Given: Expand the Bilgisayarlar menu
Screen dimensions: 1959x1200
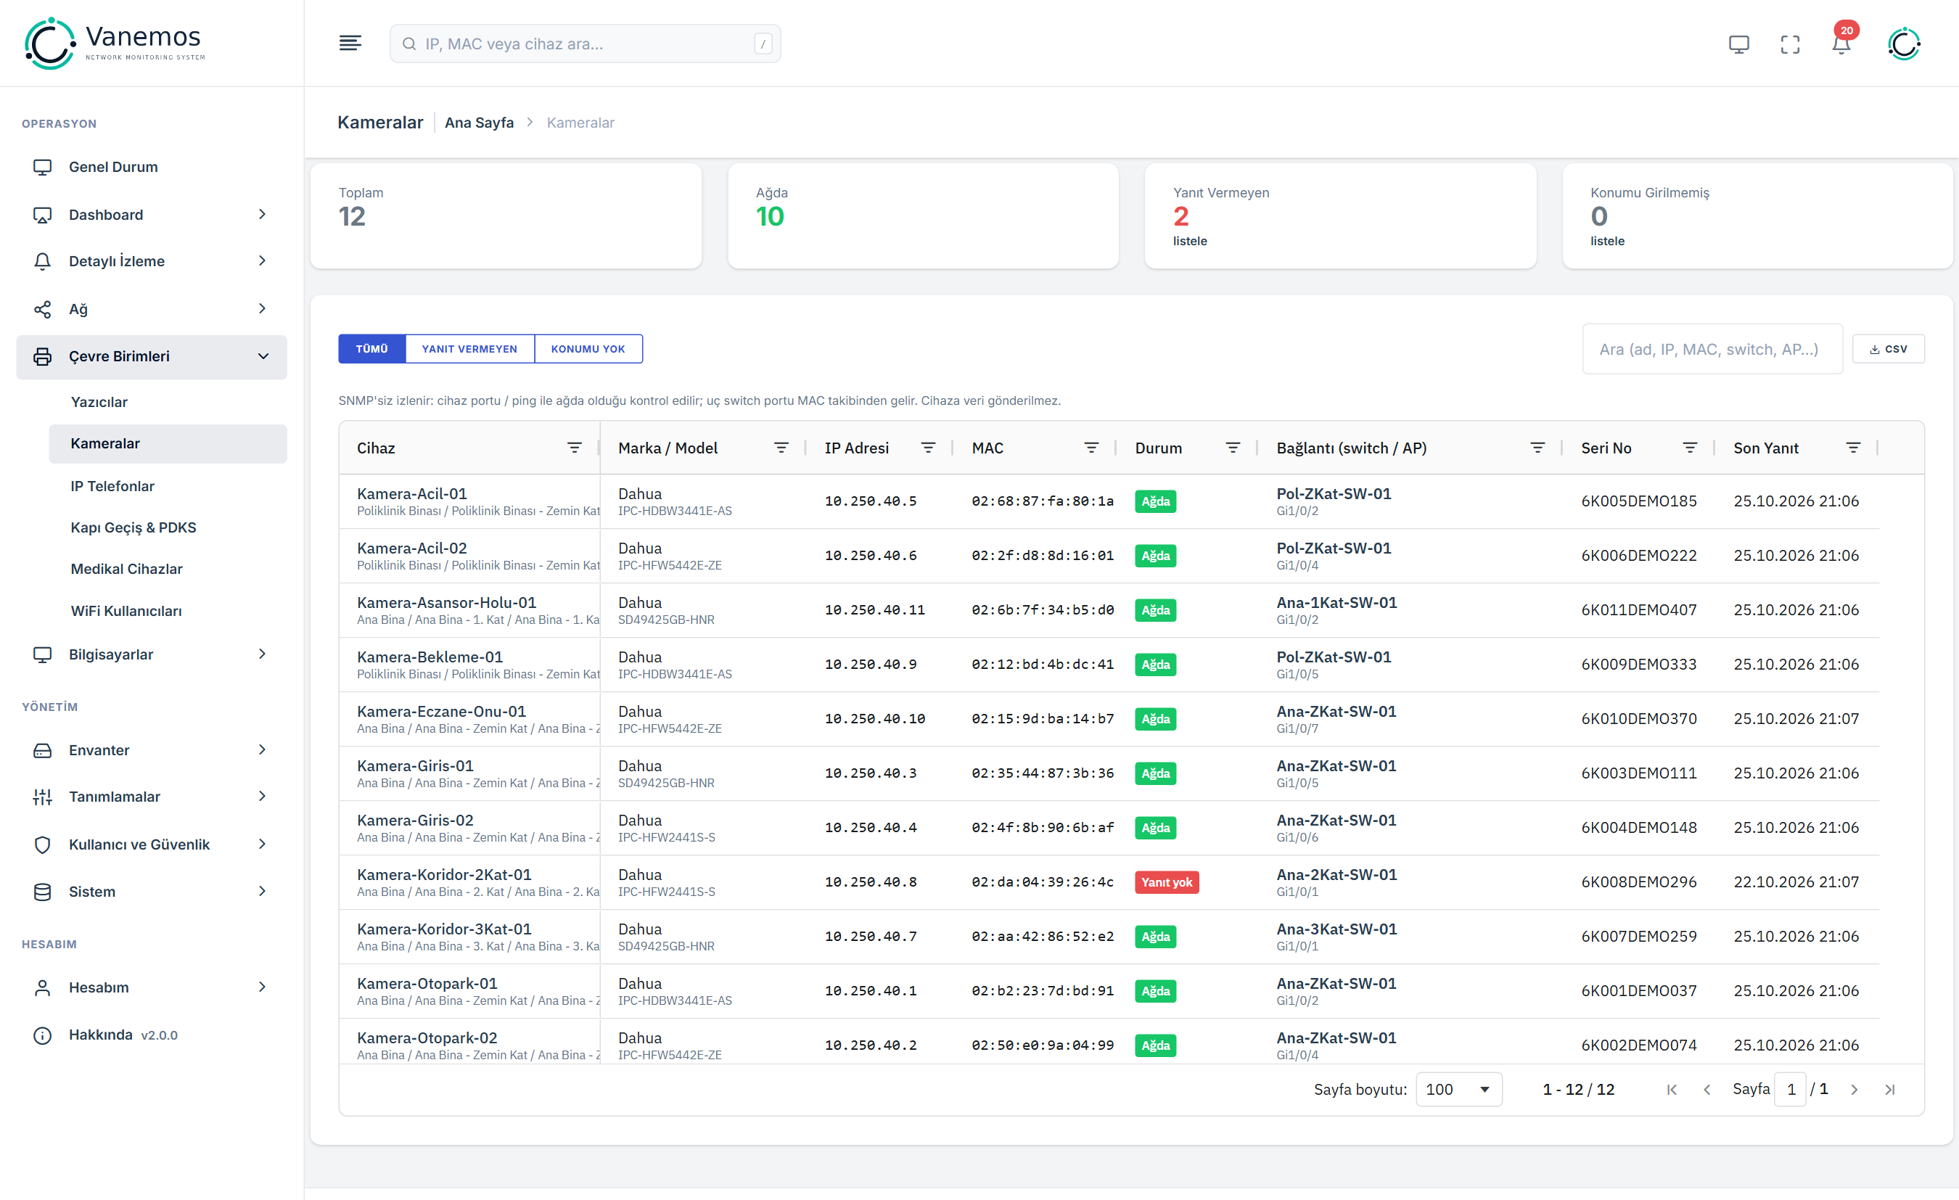Looking at the screenshot, I should coord(151,654).
